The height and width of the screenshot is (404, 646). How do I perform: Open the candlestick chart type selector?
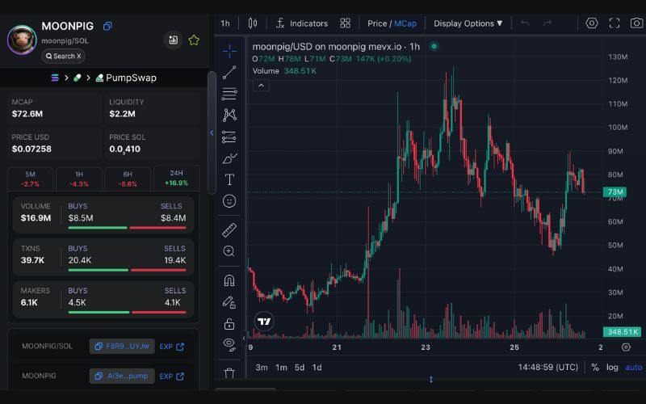(x=253, y=23)
